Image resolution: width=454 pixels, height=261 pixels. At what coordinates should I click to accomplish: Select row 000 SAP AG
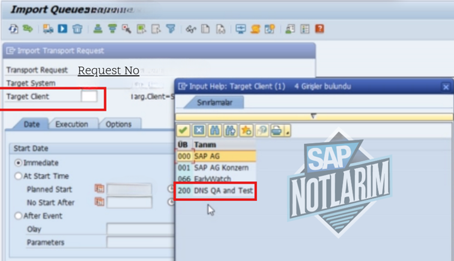coord(216,156)
